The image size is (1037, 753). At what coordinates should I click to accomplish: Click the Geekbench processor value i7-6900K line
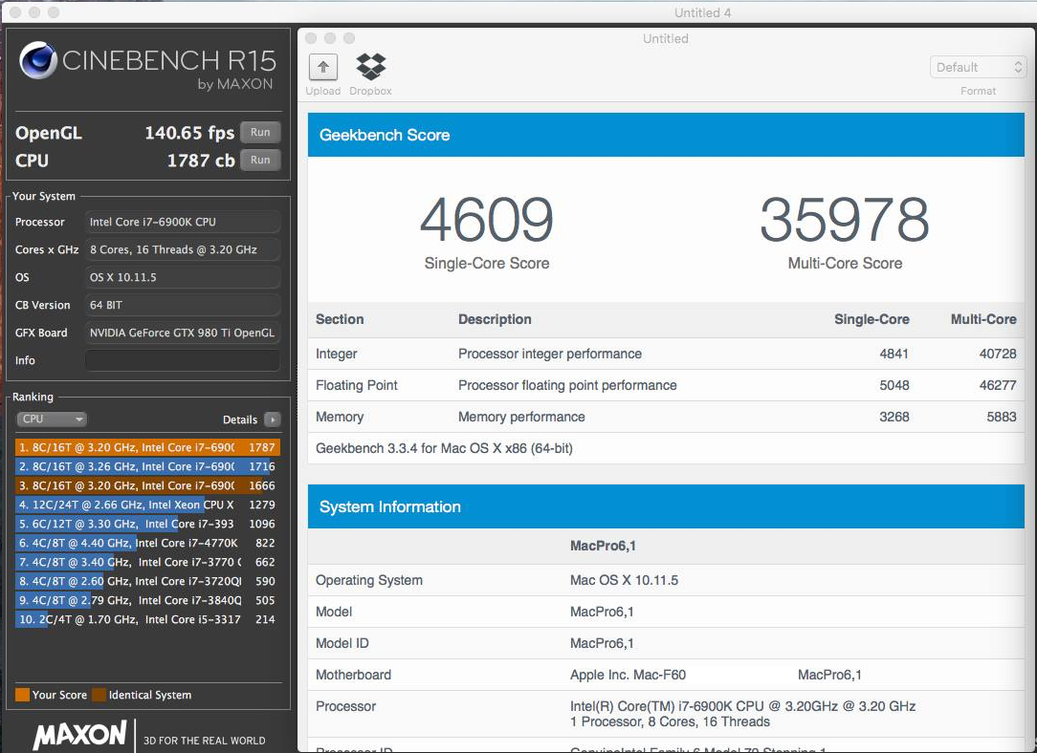pyautogui.click(x=742, y=706)
